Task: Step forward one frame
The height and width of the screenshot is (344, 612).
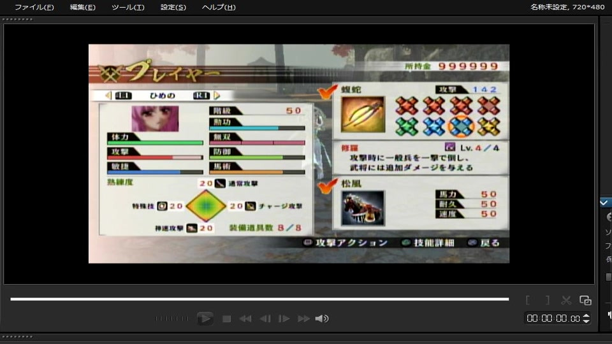Action: [x=284, y=319]
